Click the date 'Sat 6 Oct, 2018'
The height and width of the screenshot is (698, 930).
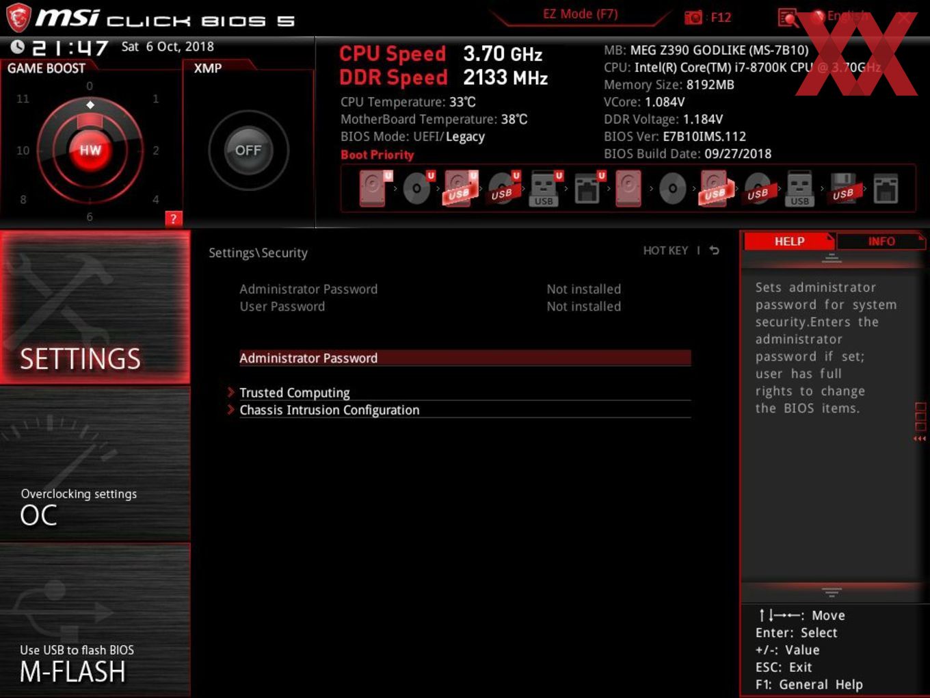(x=168, y=47)
